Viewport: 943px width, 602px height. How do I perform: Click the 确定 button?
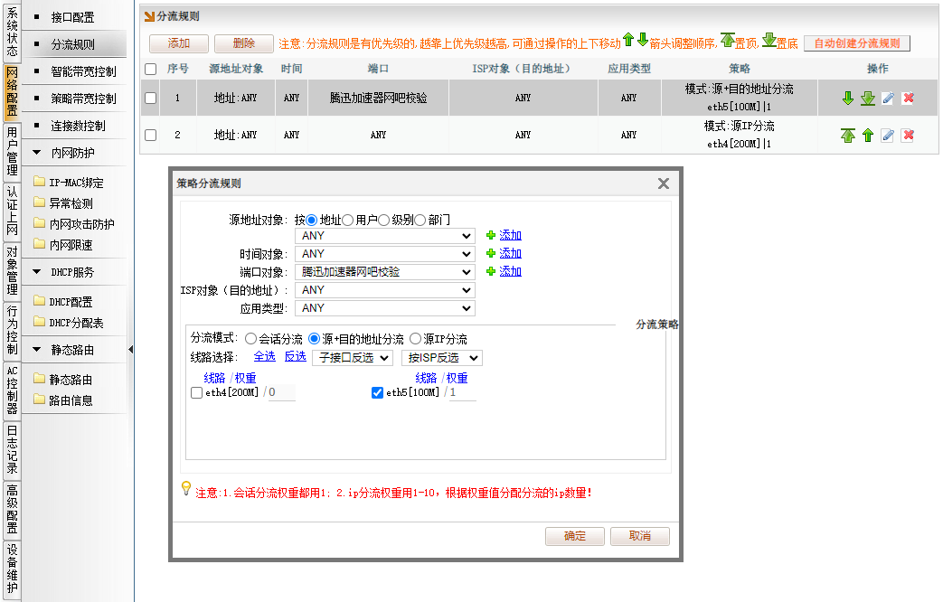click(574, 536)
